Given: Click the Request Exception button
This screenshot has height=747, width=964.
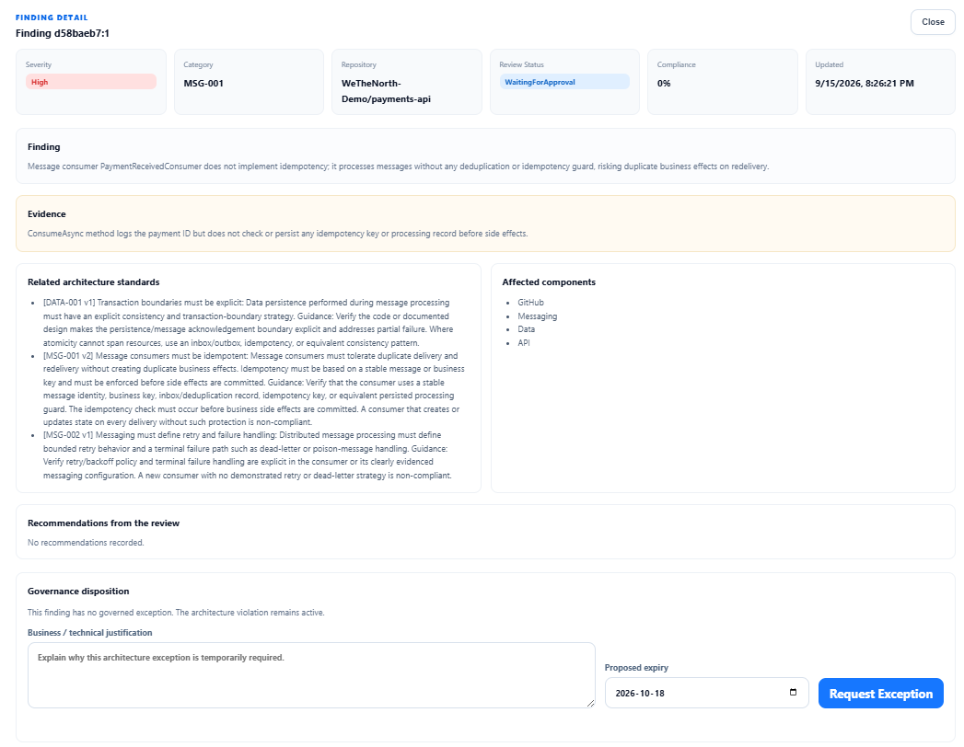Looking at the screenshot, I should (880, 693).
